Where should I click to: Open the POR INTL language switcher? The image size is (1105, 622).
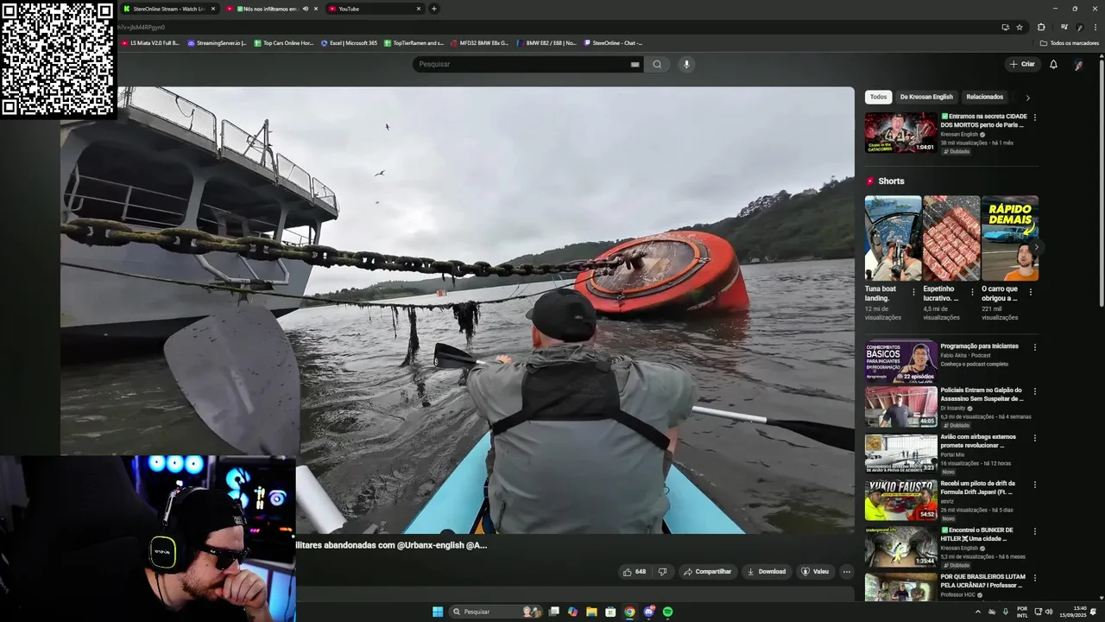(1022, 612)
